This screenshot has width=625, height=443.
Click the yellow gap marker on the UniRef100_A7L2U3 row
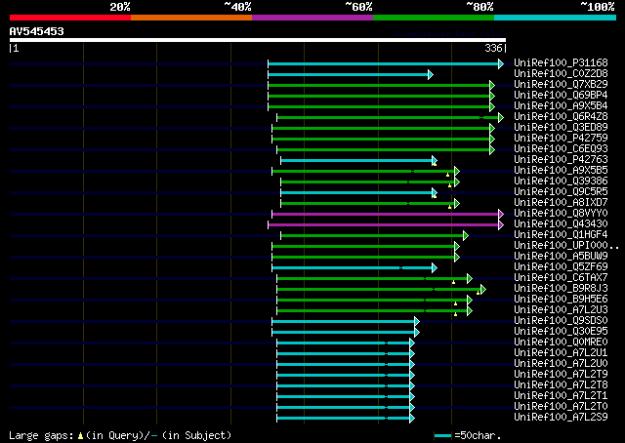[x=454, y=313]
